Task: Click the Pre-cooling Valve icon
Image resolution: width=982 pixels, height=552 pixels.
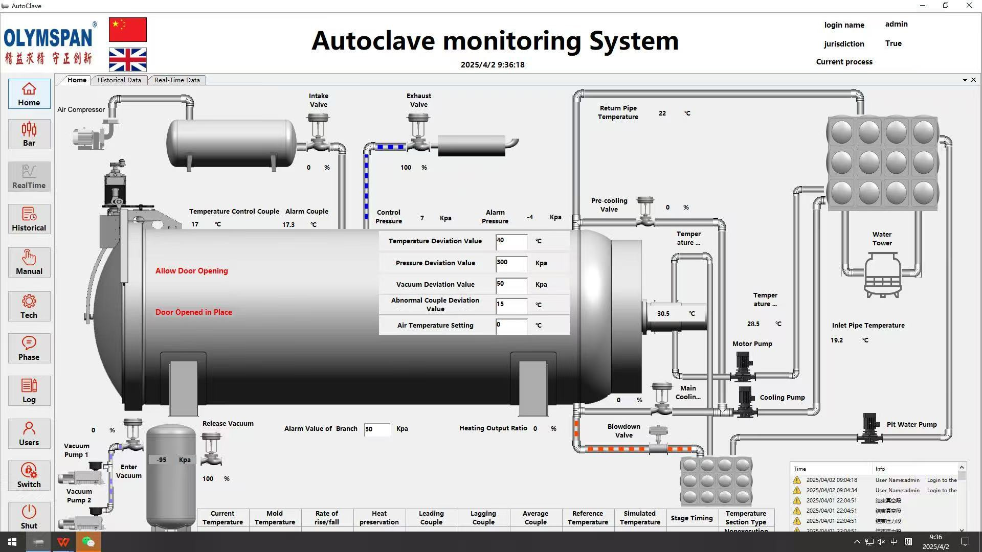Action: click(645, 212)
